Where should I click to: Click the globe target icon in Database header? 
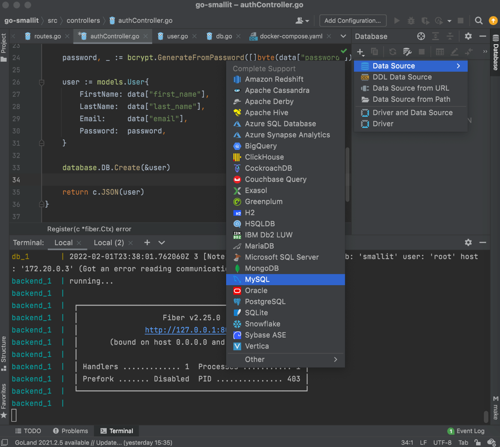tap(421, 36)
